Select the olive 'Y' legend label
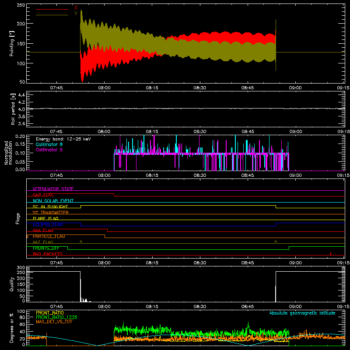The width and height of the screenshot is (350, 350). tap(76, 14)
